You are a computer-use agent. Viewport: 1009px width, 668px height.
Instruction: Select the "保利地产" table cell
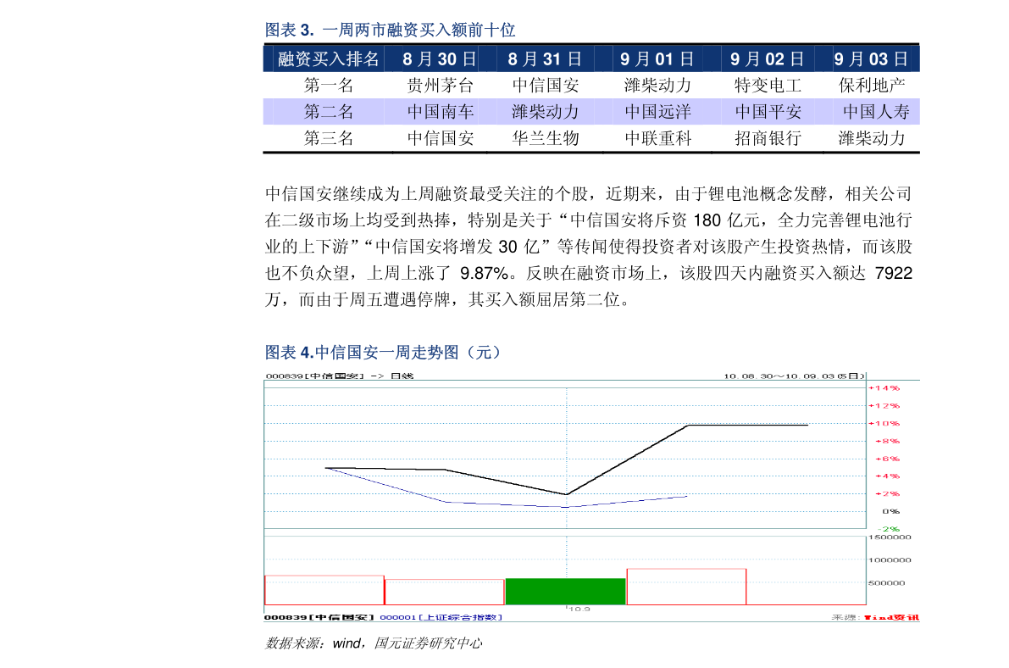(871, 85)
